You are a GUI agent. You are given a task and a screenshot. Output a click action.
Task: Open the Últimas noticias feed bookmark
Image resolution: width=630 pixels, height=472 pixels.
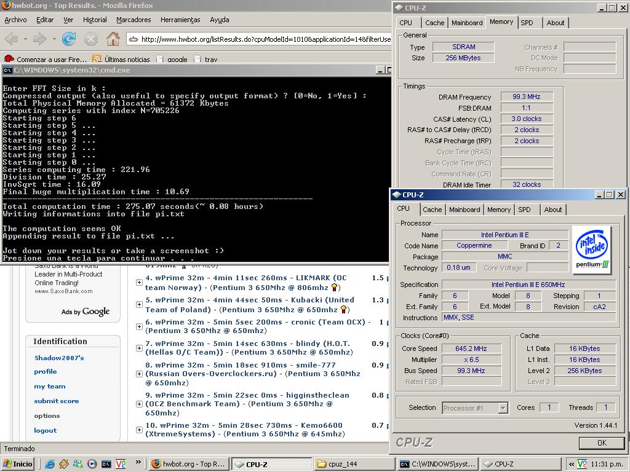(121, 60)
